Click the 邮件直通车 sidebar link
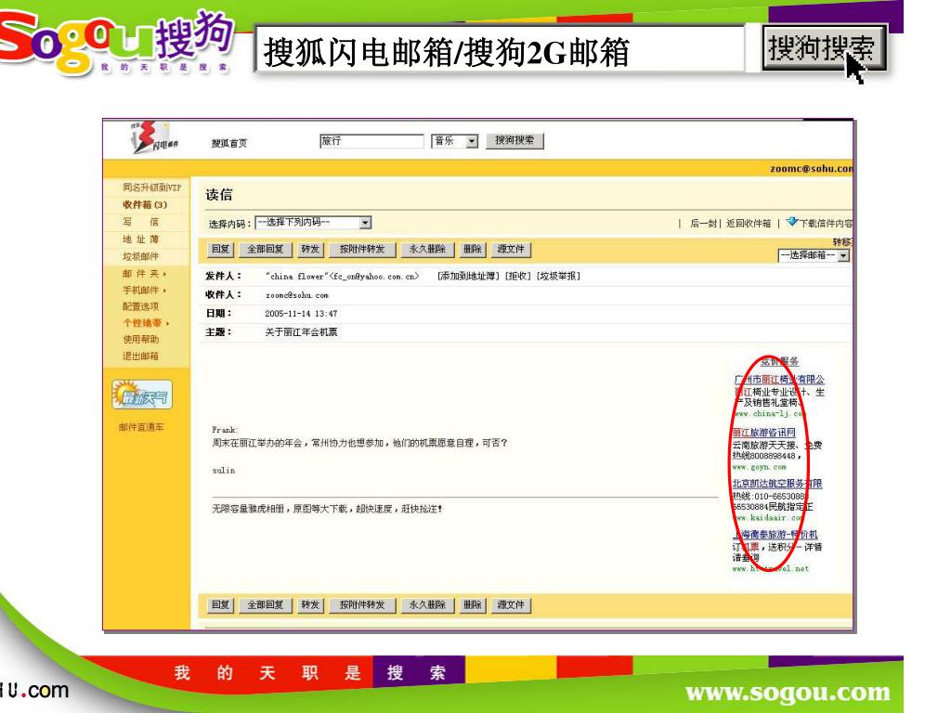Screen dimensions: 951x713 tap(141, 427)
